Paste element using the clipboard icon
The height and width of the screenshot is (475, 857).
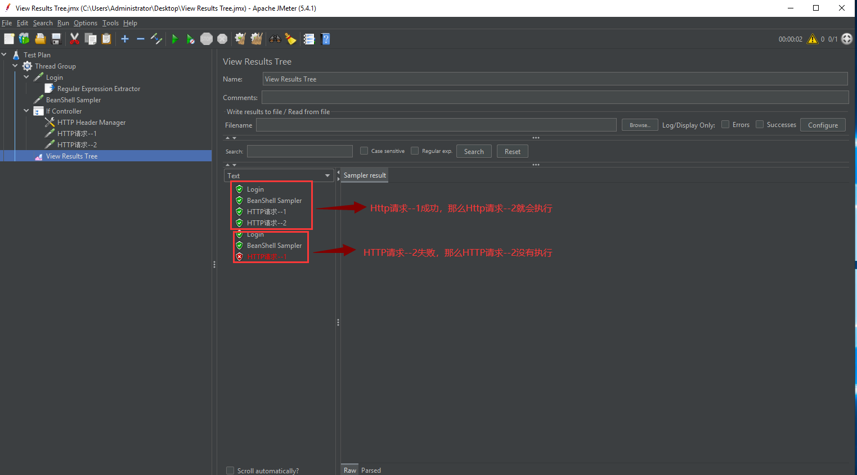pos(106,39)
